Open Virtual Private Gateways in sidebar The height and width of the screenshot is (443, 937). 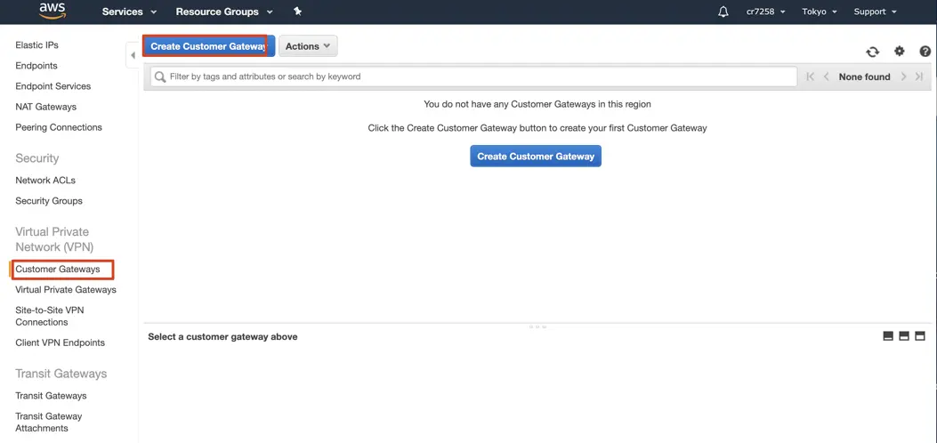coord(66,290)
